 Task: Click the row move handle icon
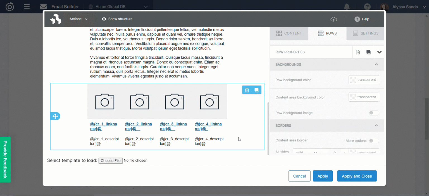point(55,116)
